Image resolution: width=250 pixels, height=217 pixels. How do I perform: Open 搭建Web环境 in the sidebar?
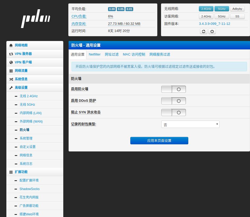(x=35, y=214)
